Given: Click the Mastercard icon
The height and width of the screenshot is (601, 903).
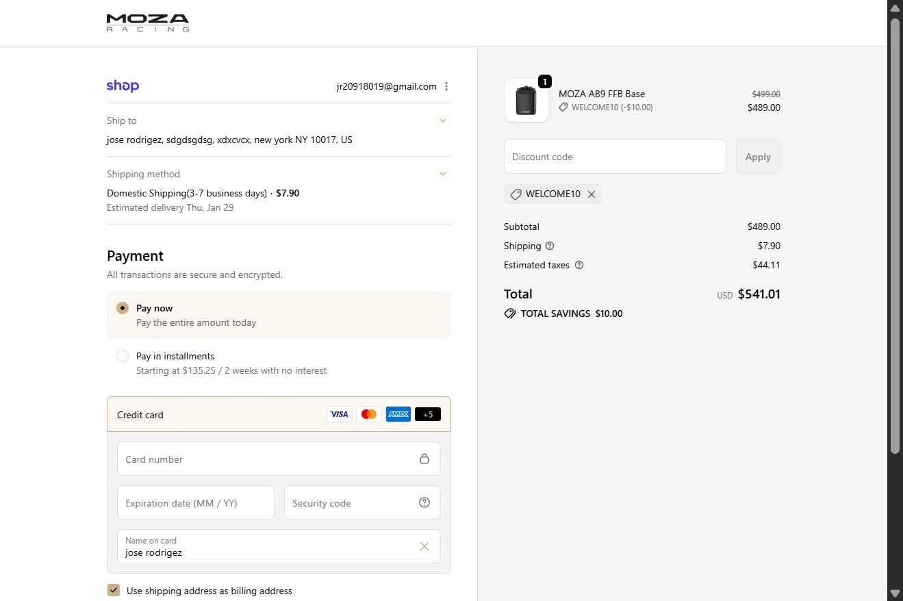Looking at the screenshot, I should point(369,414).
